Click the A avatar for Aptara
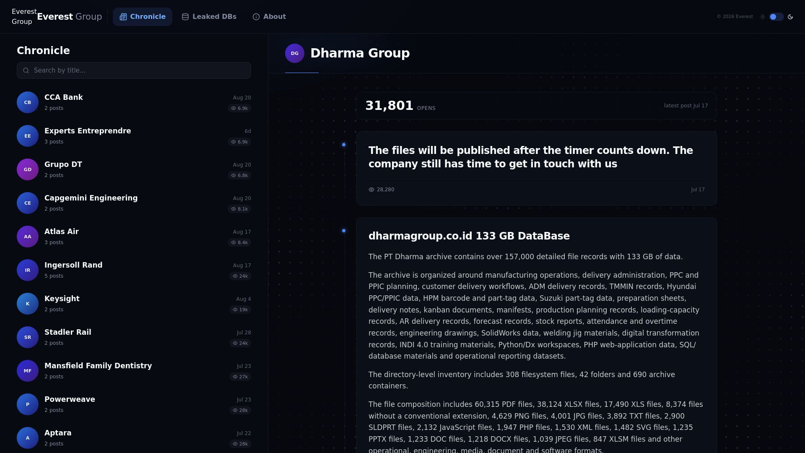The image size is (805, 453). pyautogui.click(x=28, y=438)
